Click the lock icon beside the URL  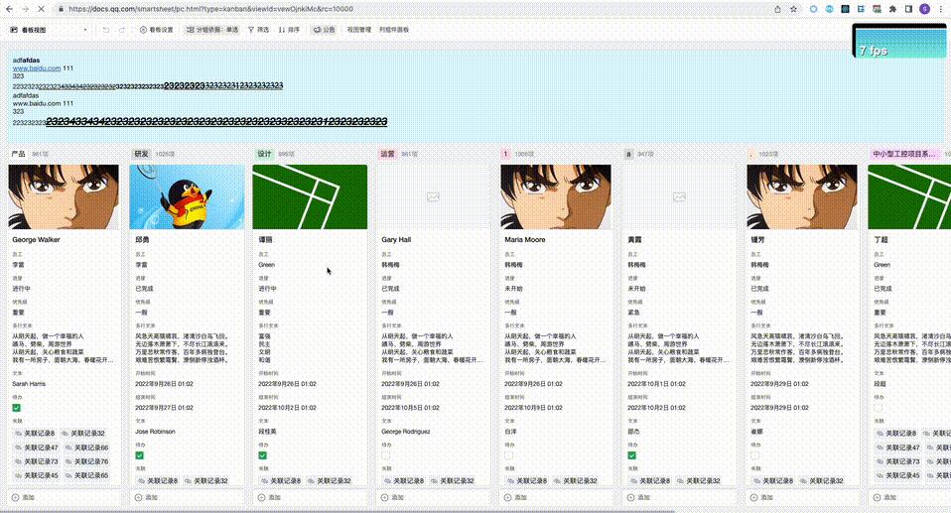[61, 9]
